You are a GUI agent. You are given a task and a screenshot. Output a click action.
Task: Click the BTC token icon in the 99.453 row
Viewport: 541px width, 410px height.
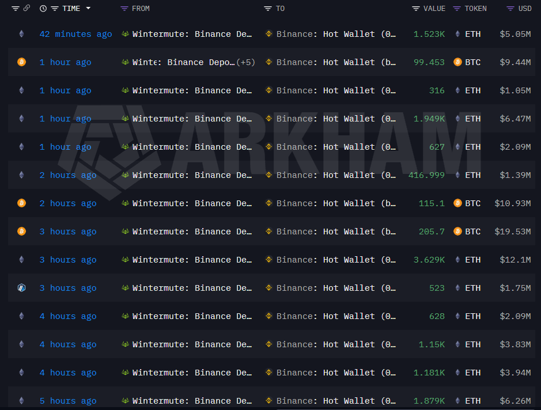tap(457, 62)
